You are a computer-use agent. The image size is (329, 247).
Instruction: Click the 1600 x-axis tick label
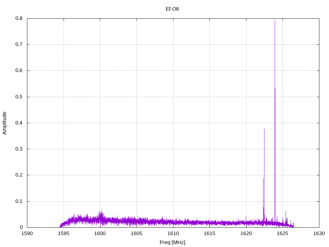[100, 233]
